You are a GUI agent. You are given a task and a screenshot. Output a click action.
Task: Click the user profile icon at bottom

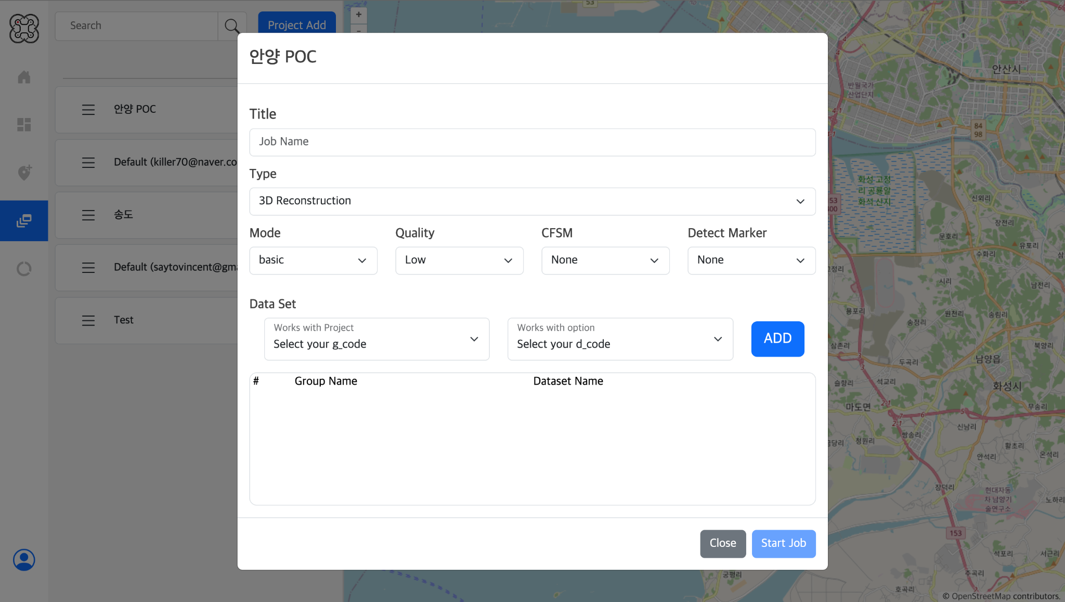tap(23, 559)
